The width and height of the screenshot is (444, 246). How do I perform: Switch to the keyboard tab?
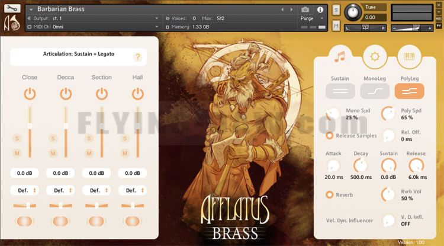pyautogui.click(x=410, y=57)
